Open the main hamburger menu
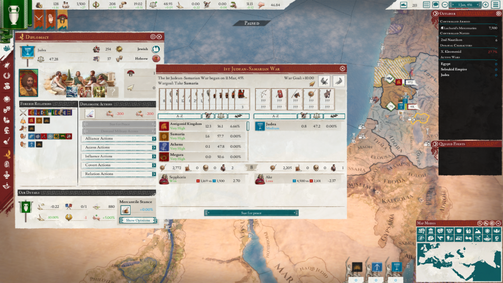The height and width of the screenshot is (283, 503). (x=495, y=5)
